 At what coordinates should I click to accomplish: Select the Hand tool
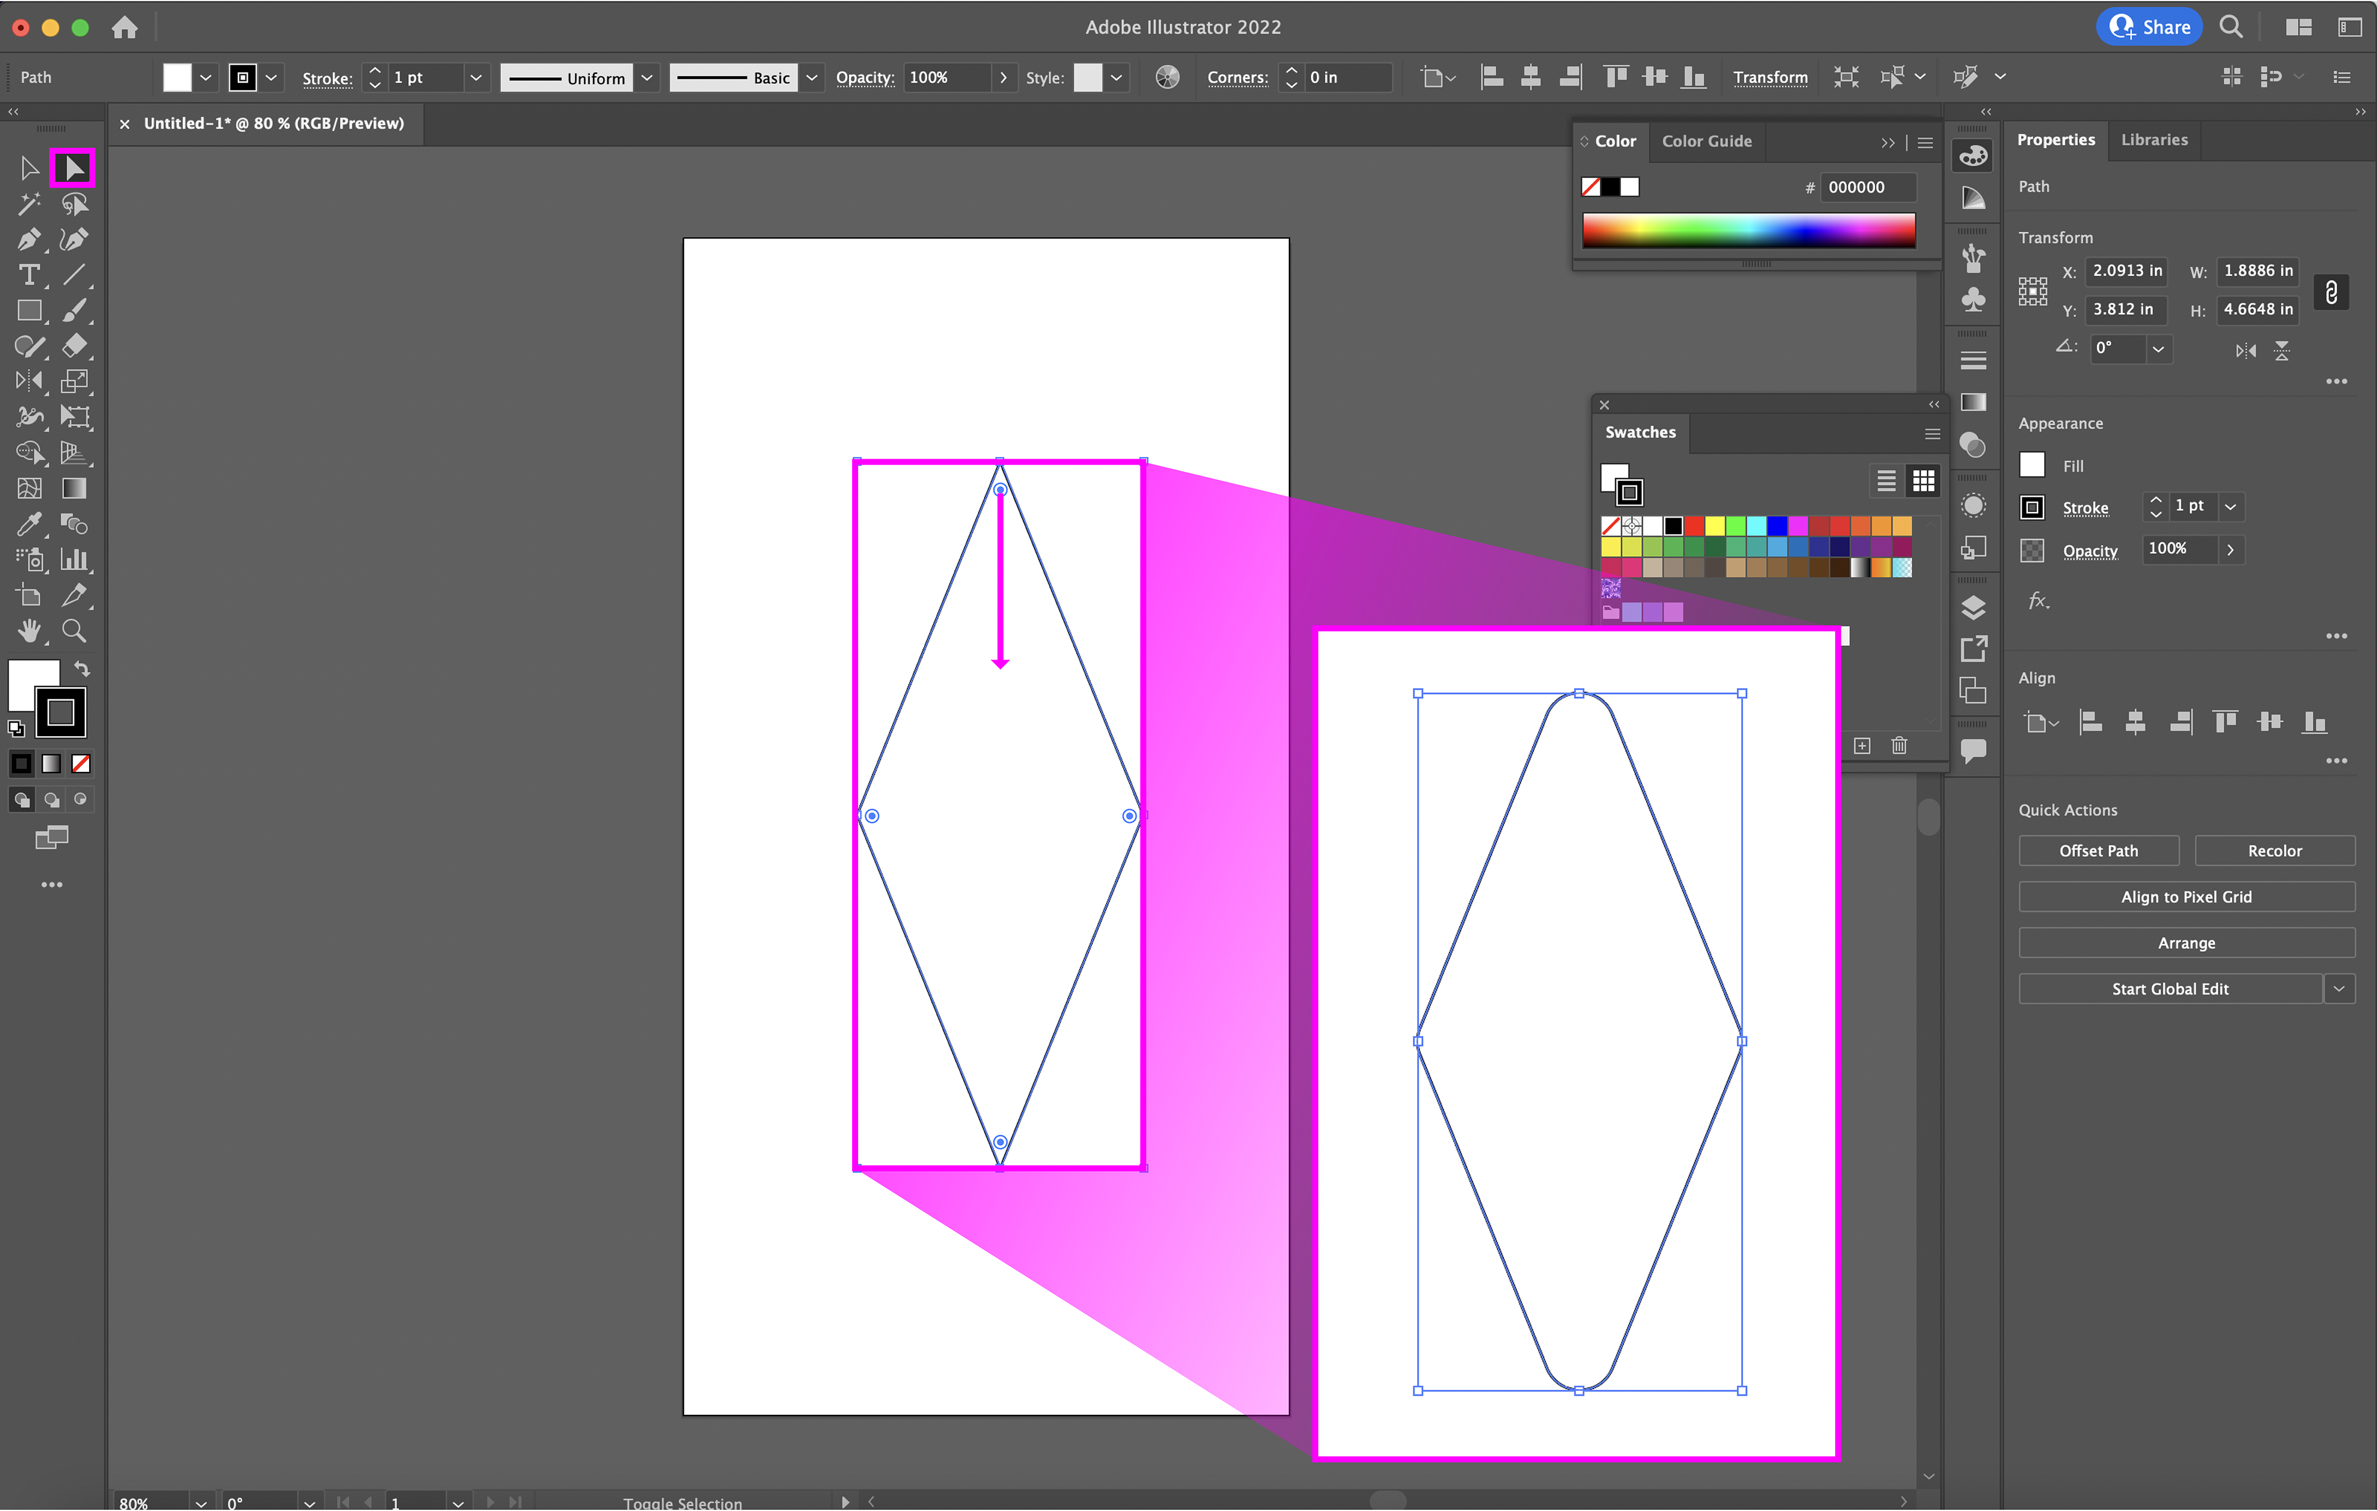(29, 630)
